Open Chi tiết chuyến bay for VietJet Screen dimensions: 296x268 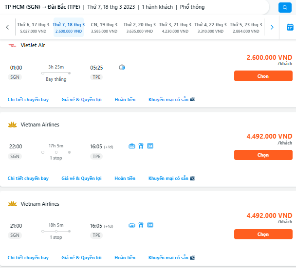(28, 99)
